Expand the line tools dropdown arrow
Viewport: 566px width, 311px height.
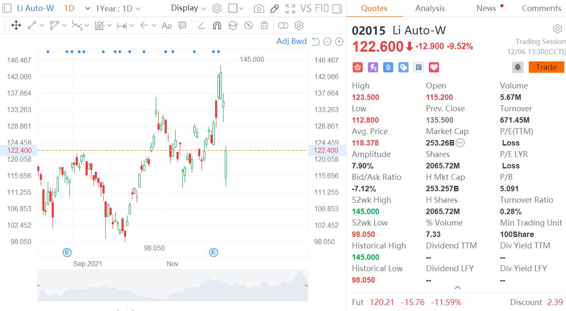[x=42, y=26]
